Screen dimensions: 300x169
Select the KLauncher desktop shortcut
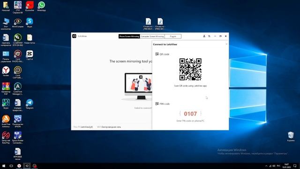click(x=30, y=6)
